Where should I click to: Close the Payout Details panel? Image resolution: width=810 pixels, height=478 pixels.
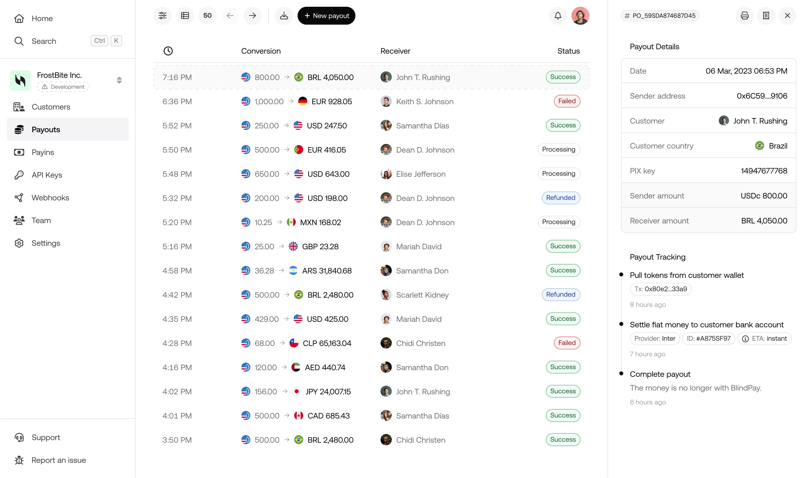point(787,16)
